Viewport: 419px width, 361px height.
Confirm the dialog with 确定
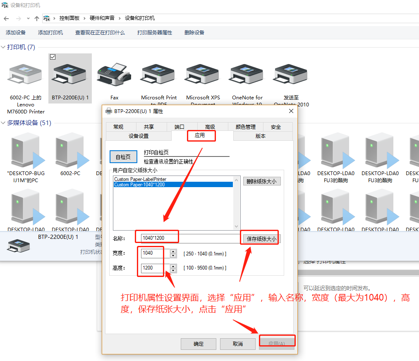198,344
